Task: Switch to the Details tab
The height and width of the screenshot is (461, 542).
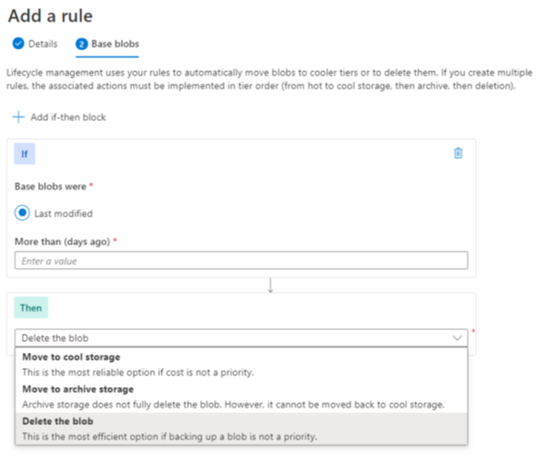Action: (x=35, y=44)
